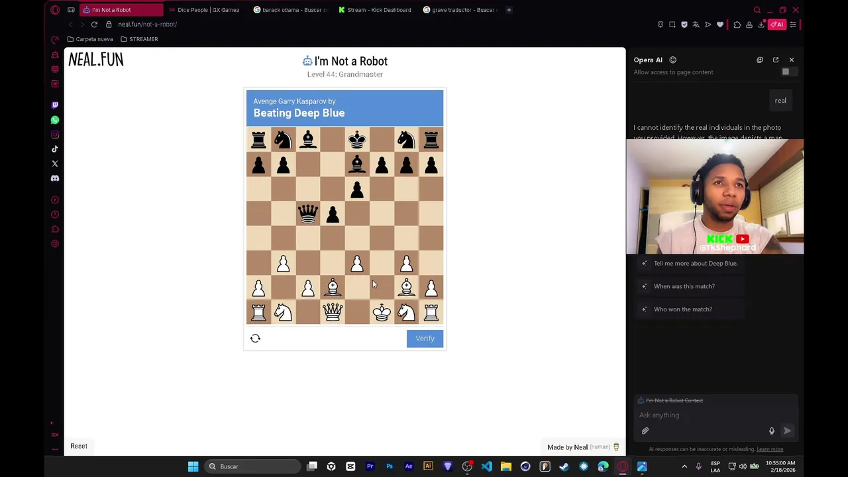Open the STREAMER bookmark folder

(139, 39)
